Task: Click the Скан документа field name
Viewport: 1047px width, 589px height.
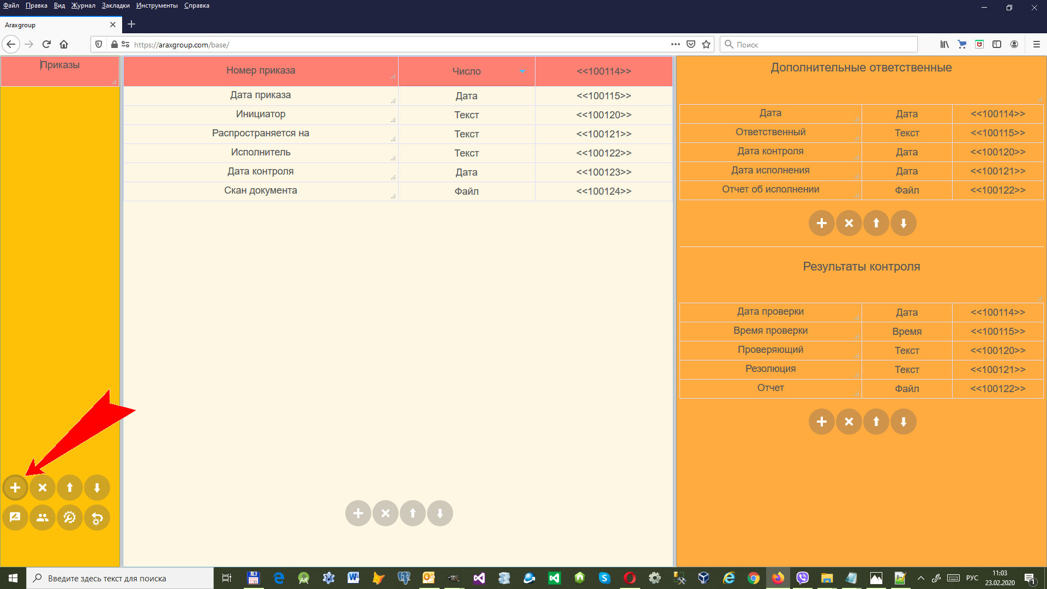Action: point(261,191)
